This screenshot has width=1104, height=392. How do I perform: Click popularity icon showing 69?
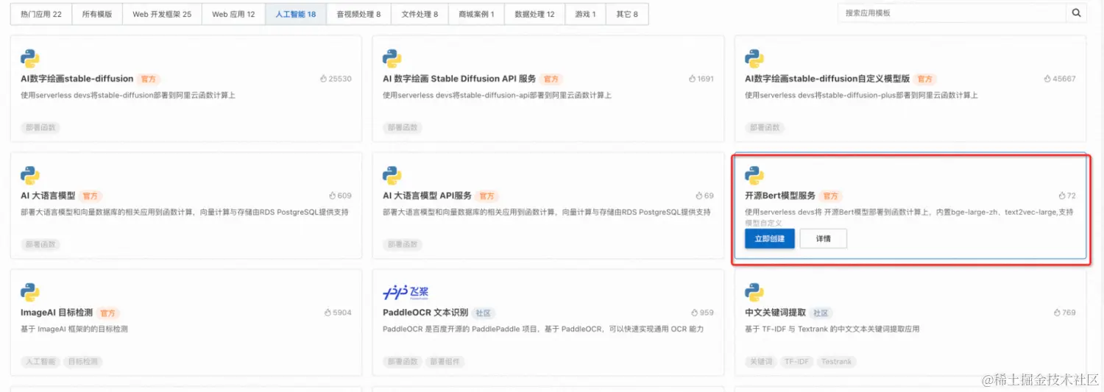pos(699,196)
